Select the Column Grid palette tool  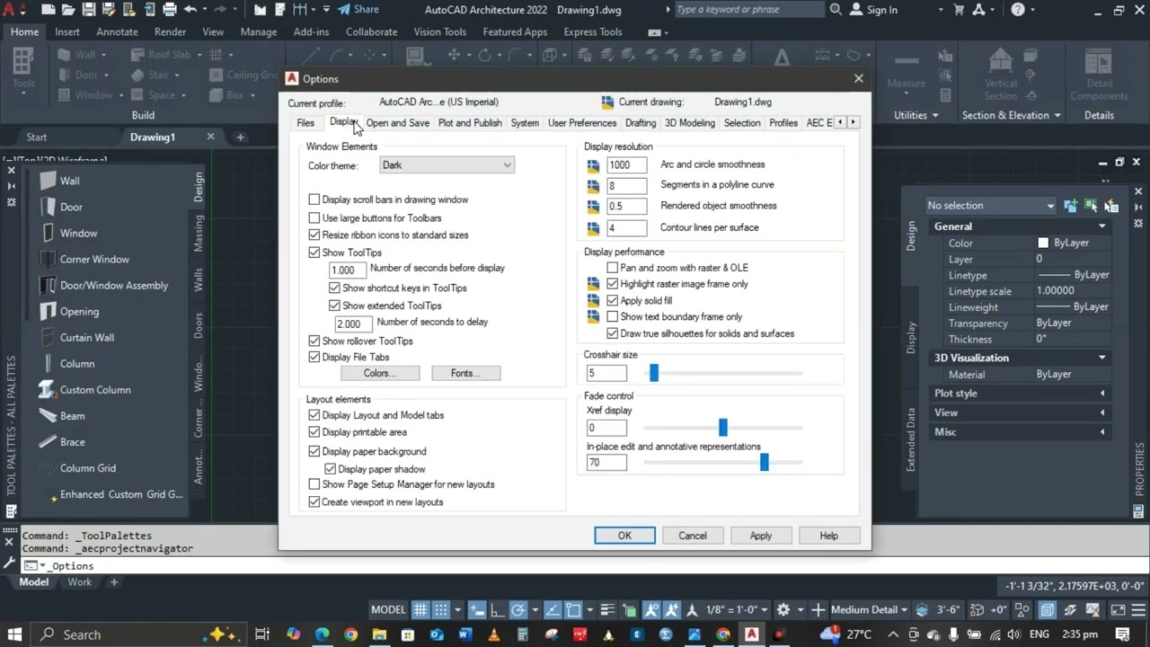pos(77,468)
